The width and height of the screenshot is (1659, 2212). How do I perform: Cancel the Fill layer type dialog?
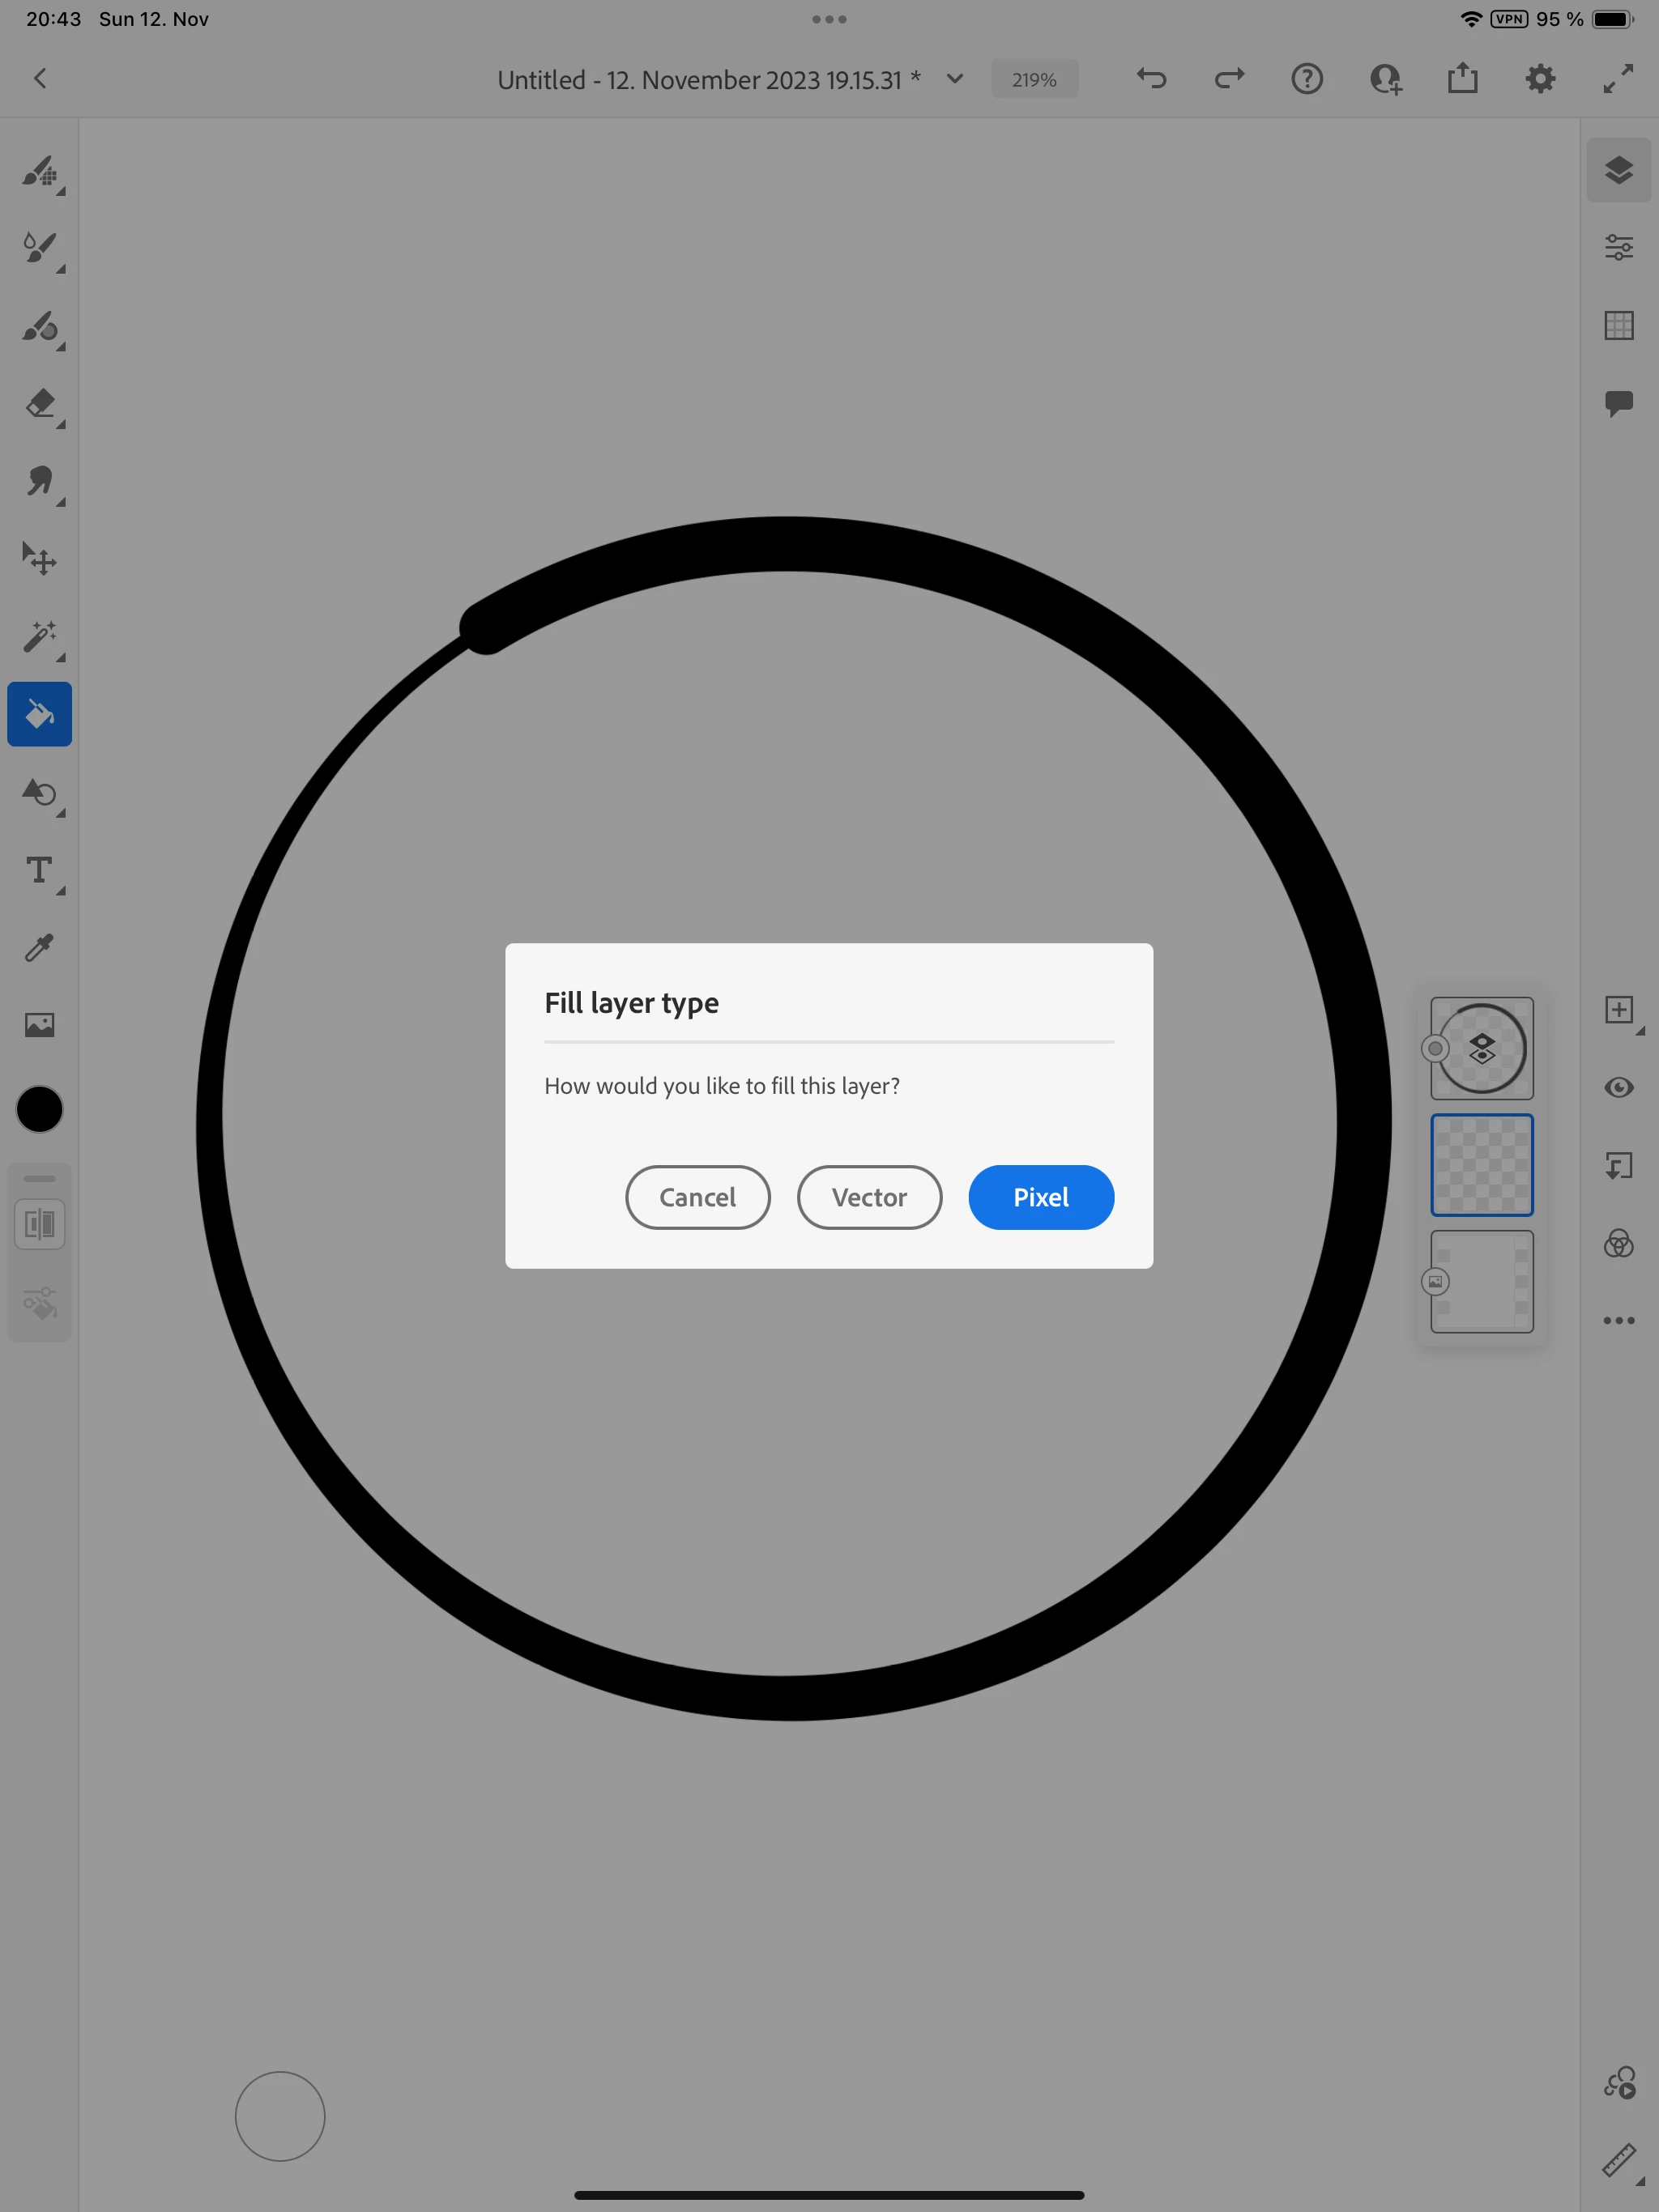697,1197
